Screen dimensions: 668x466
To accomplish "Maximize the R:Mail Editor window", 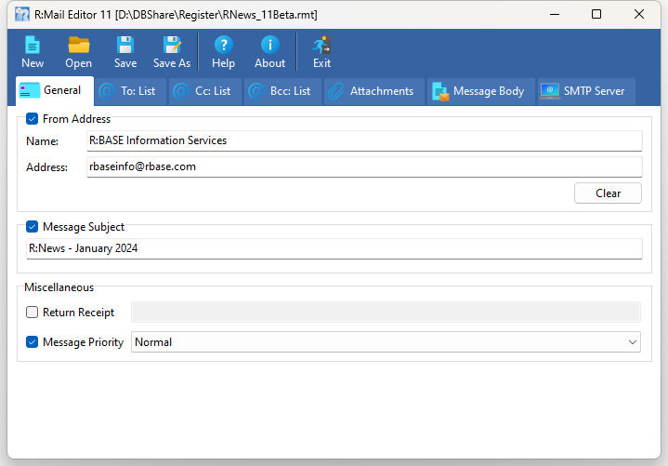I will point(596,15).
